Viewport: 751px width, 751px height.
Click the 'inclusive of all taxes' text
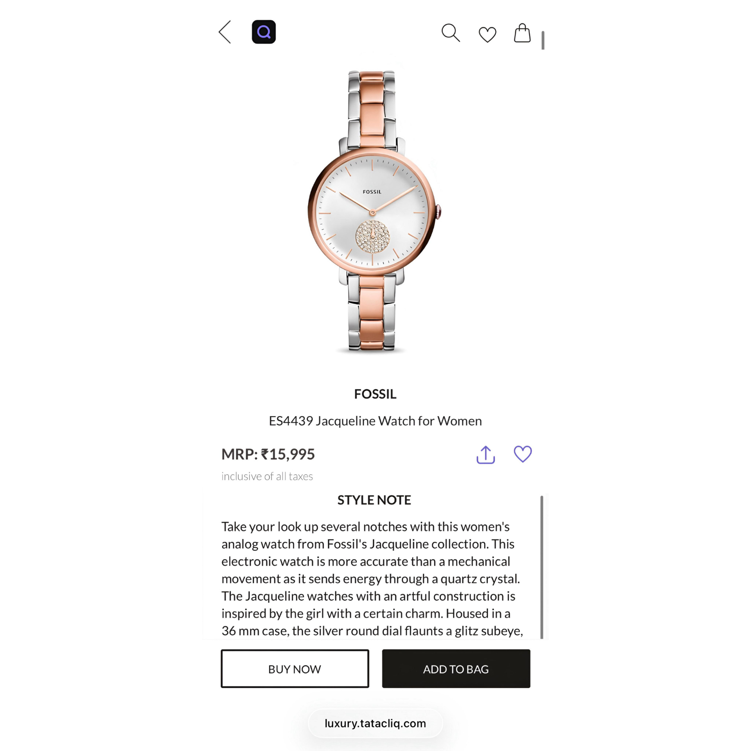[x=267, y=476]
